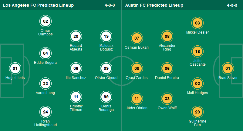Click Hugo Lloris number 01 badge

coord(15,68)
